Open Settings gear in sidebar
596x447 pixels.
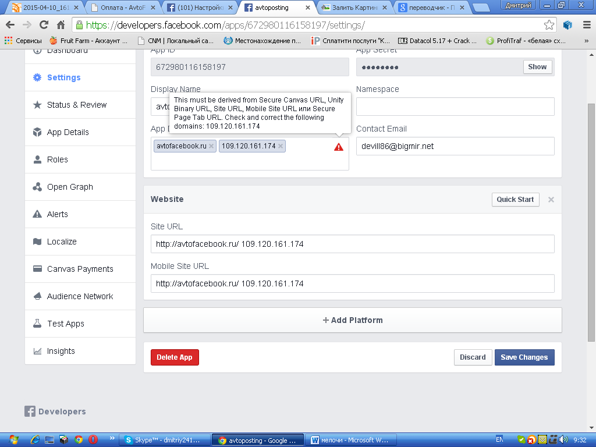pos(37,77)
